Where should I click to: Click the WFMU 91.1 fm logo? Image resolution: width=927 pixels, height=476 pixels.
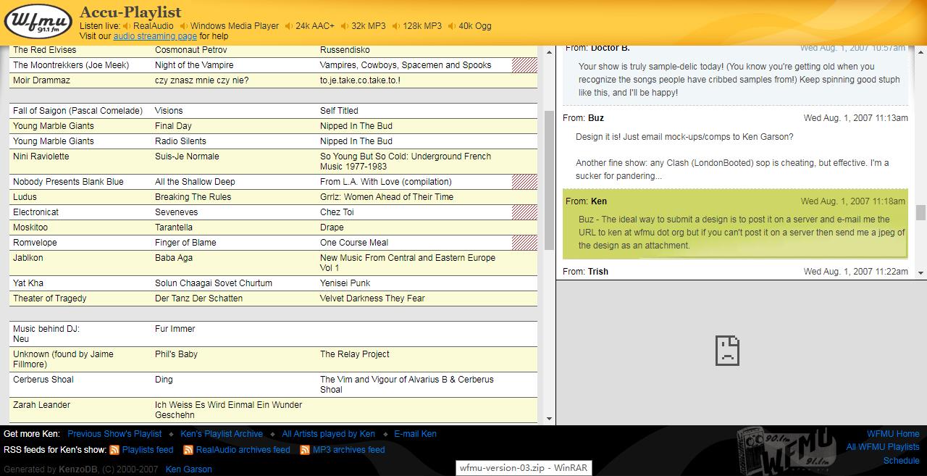pos(38,22)
